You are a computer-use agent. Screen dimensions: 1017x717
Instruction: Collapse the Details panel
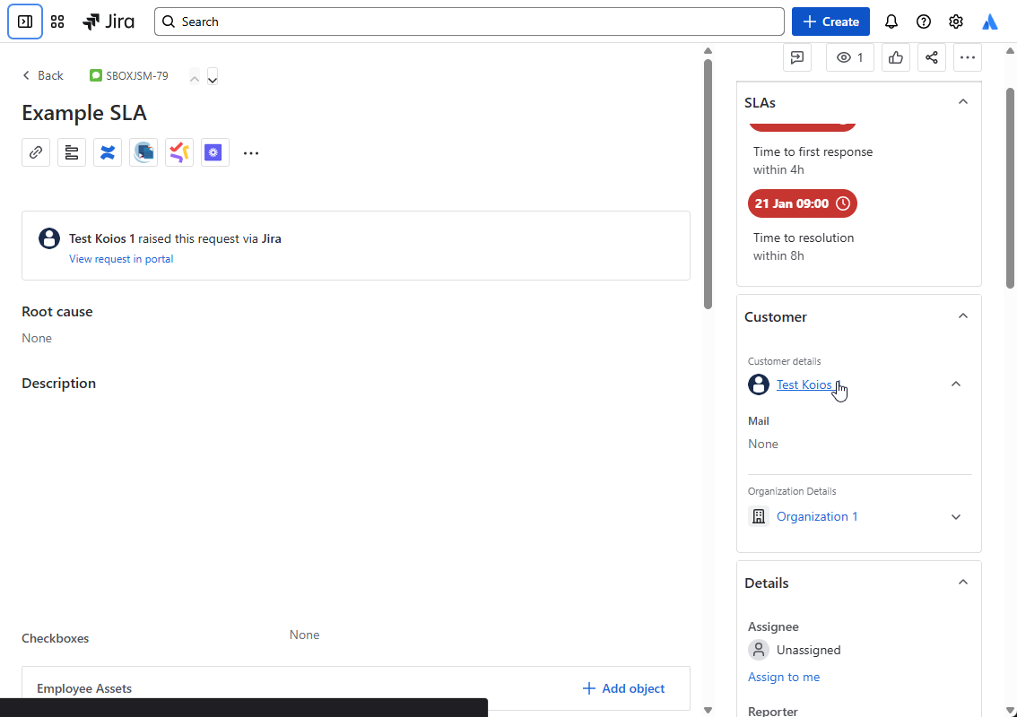pos(963,583)
